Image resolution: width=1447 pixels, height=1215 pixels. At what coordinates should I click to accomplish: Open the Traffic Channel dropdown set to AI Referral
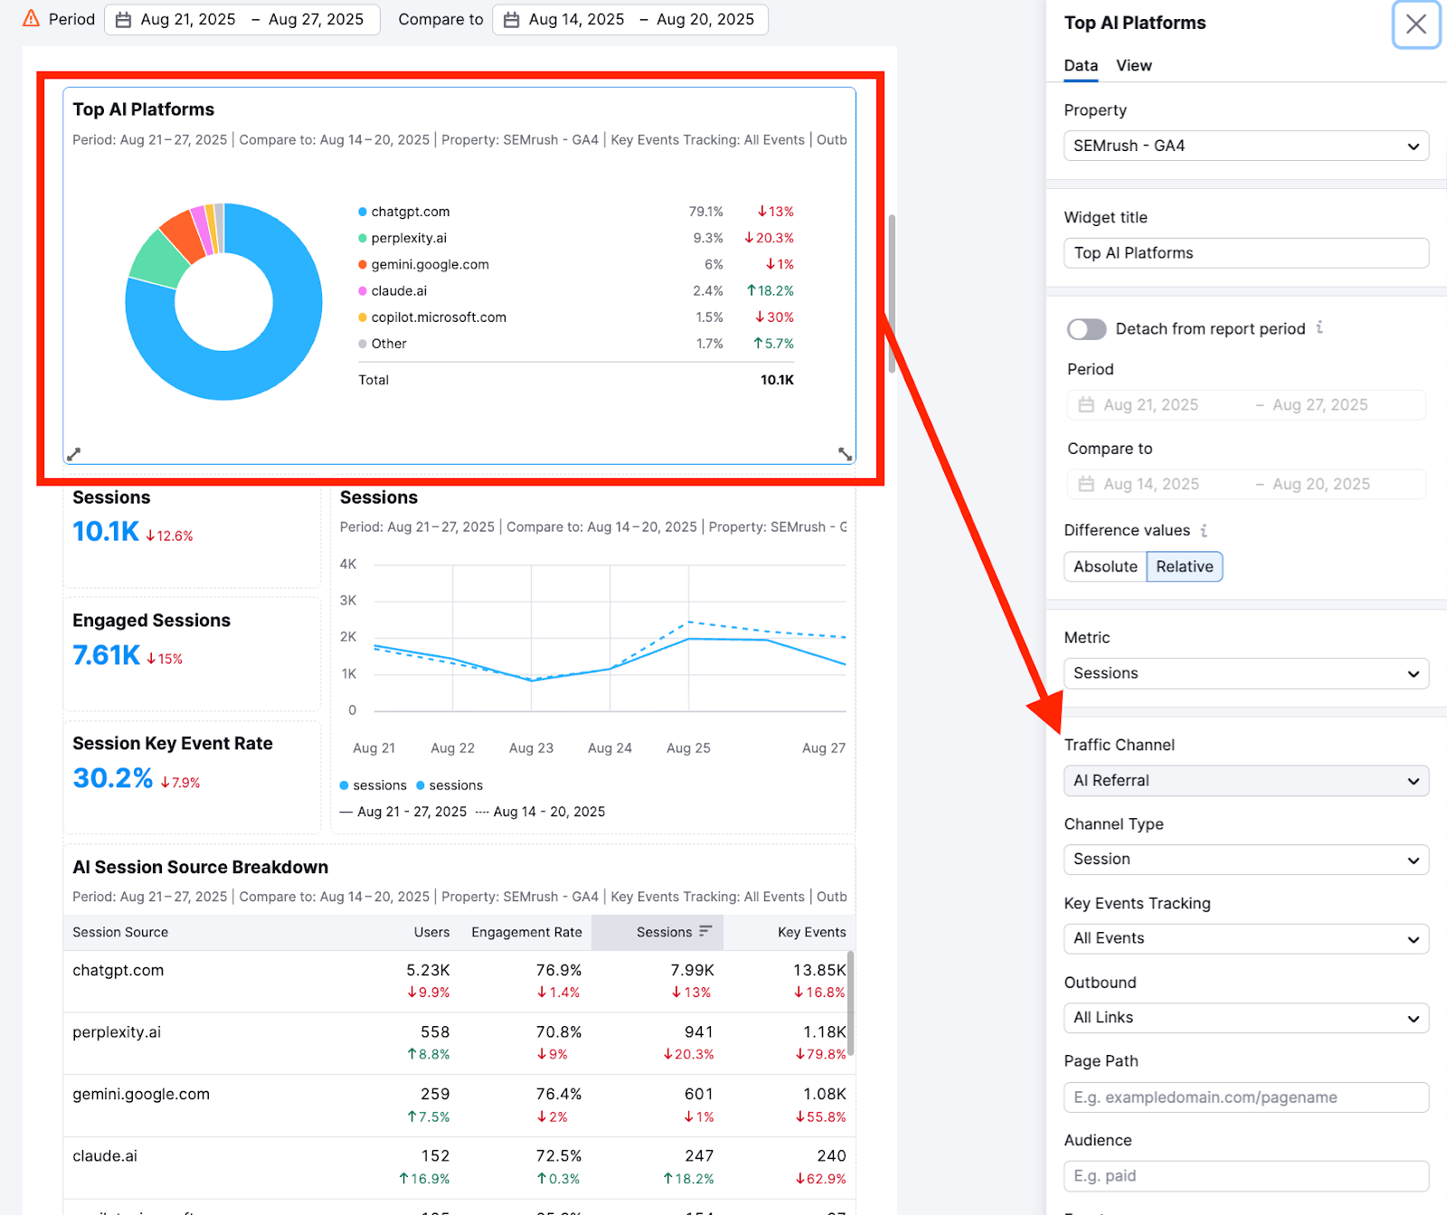click(1246, 780)
